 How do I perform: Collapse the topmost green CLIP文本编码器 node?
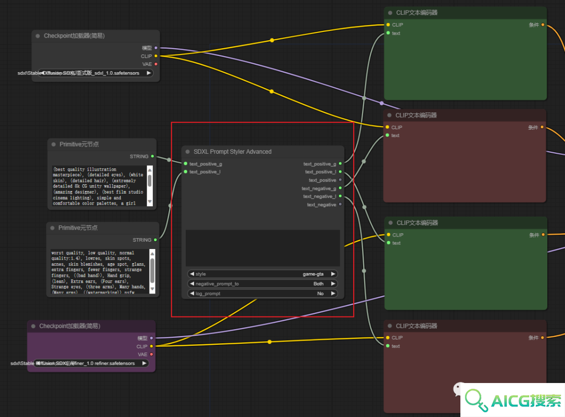click(390, 13)
